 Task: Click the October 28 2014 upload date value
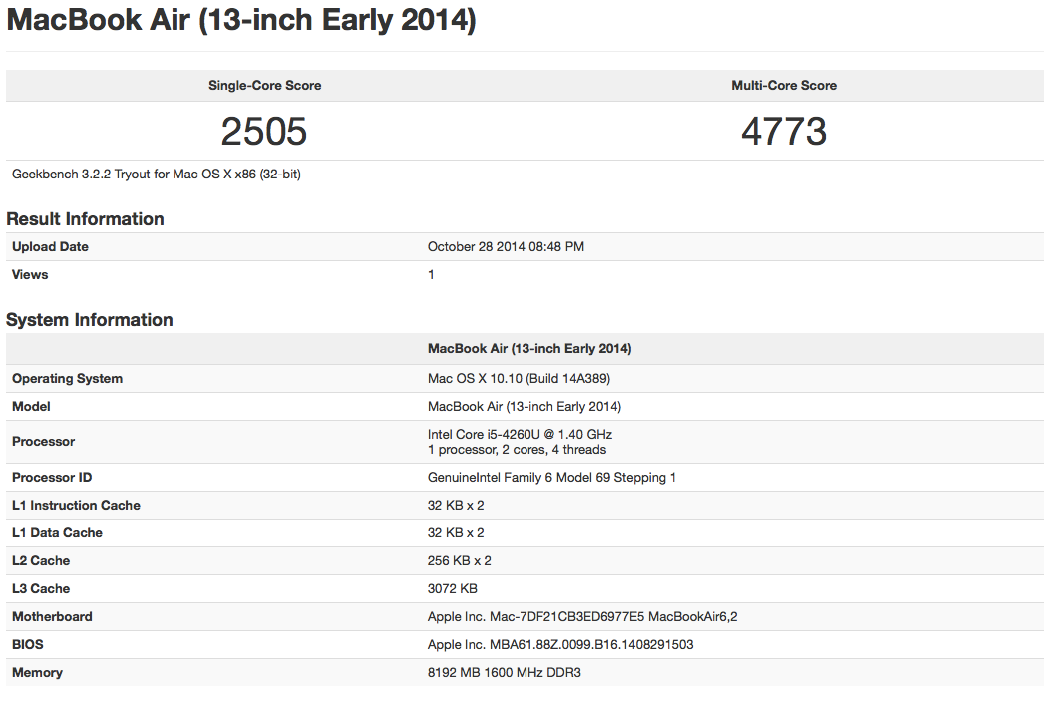tap(506, 247)
